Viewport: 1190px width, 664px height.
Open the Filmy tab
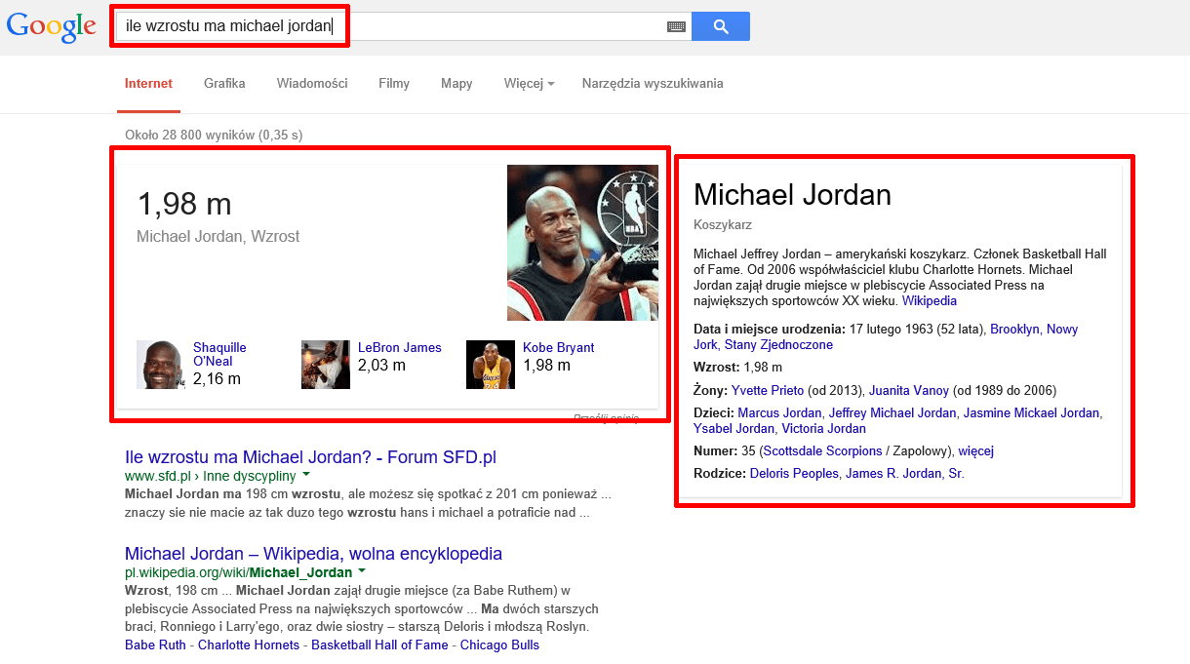(394, 84)
